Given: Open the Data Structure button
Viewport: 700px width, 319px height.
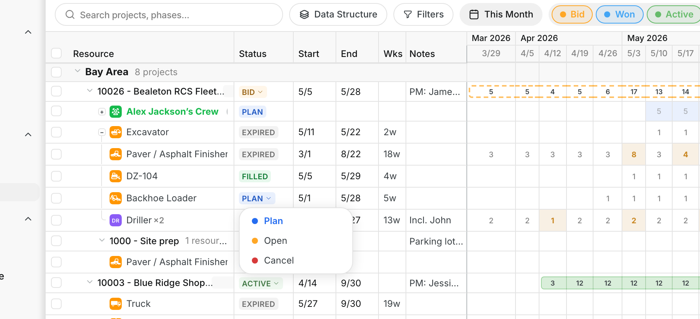Looking at the screenshot, I should [338, 14].
